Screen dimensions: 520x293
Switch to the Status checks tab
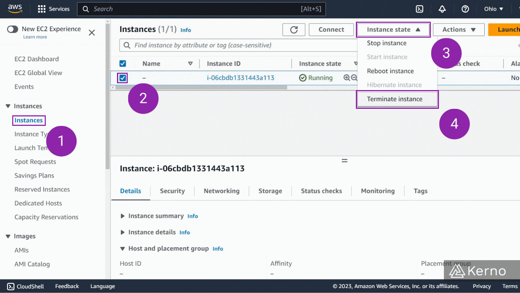321,191
